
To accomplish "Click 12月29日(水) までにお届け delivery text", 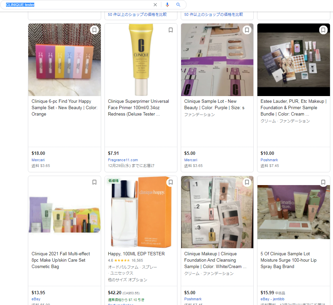I will point(131,166).
